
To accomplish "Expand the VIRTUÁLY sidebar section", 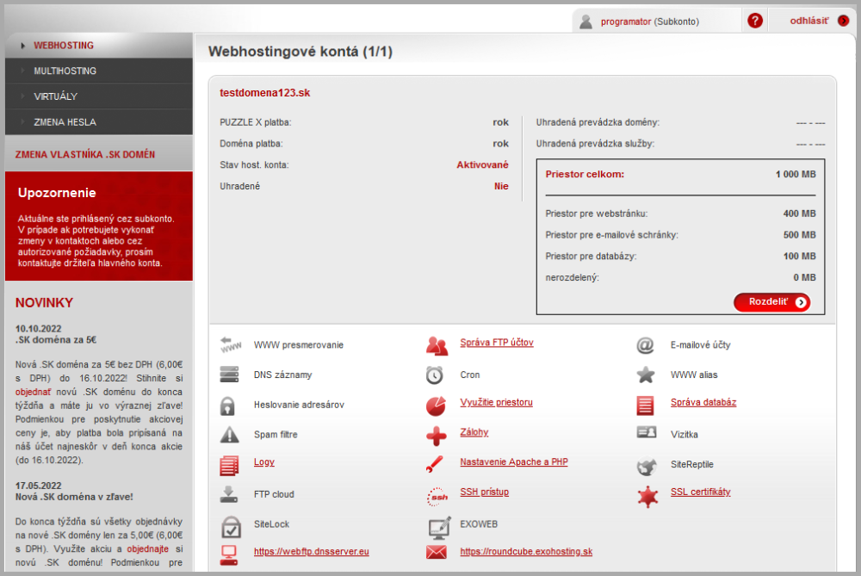I will (55, 96).
